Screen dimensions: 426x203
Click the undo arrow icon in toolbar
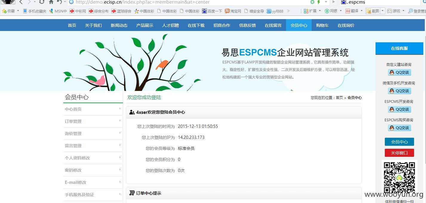[59, 2]
